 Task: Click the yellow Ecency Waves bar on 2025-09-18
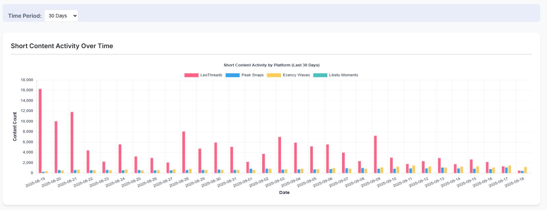click(x=525, y=170)
